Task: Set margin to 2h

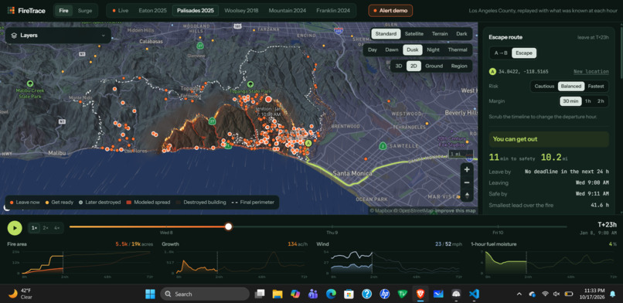Action: point(601,101)
